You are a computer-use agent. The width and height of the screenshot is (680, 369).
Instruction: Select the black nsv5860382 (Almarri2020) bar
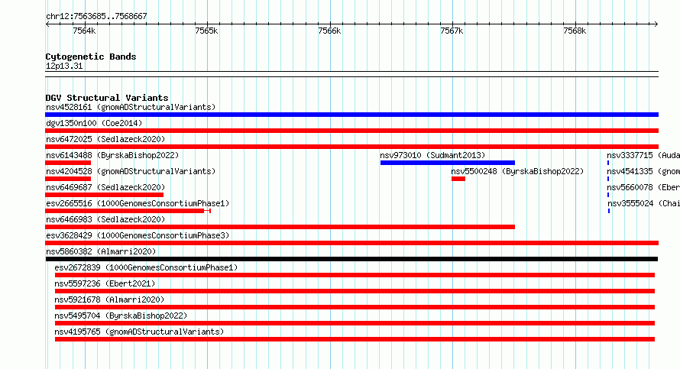click(351, 259)
